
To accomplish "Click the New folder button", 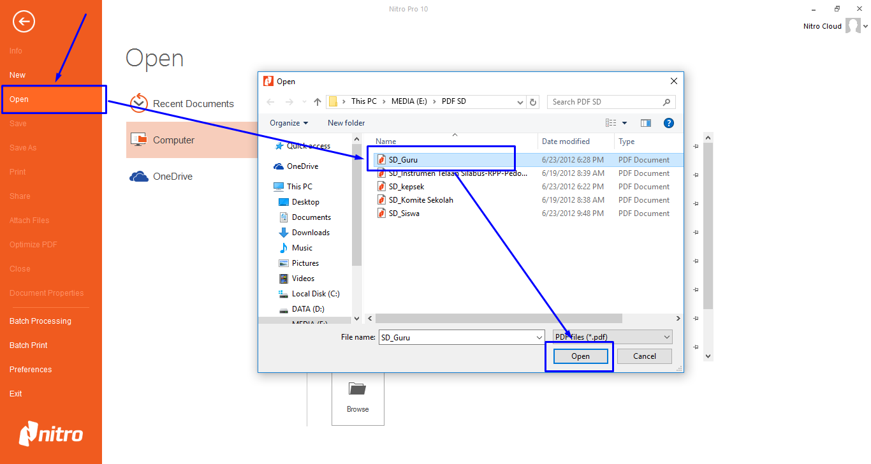I will [346, 123].
